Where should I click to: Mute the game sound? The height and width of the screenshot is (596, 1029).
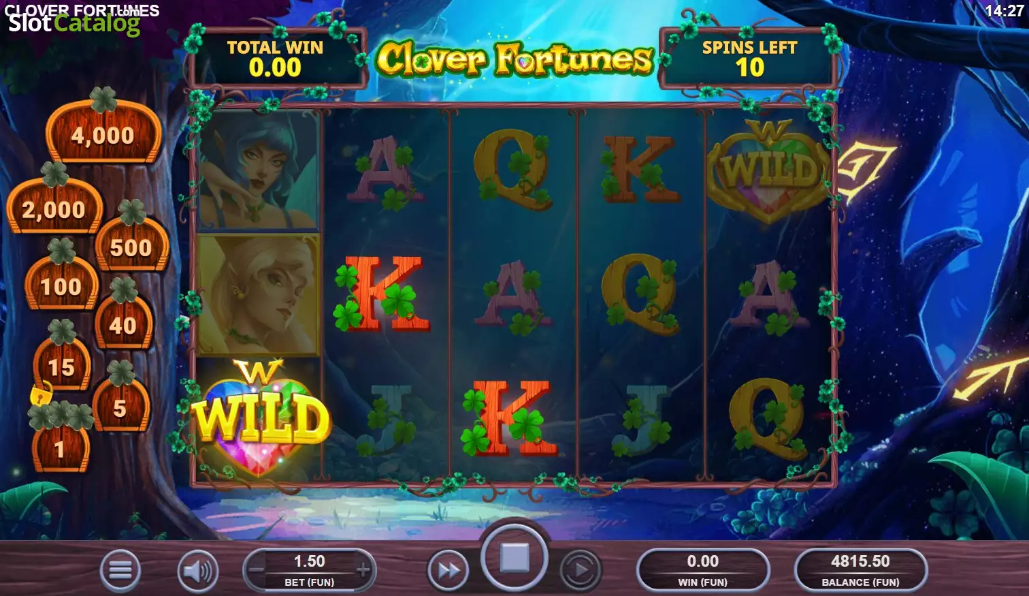tap(198, 570)
